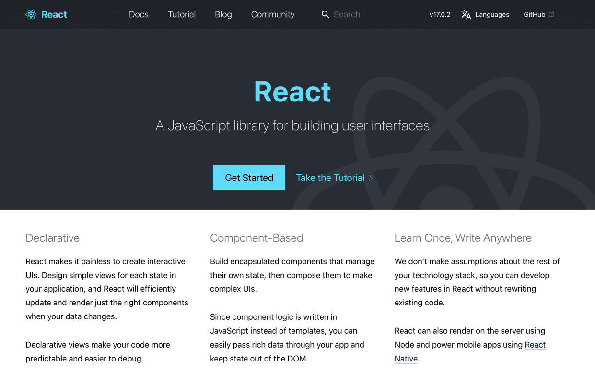The height and width of the screenshot is (372, 595).
Task: Open the Community page
Action: click(272, 14)
